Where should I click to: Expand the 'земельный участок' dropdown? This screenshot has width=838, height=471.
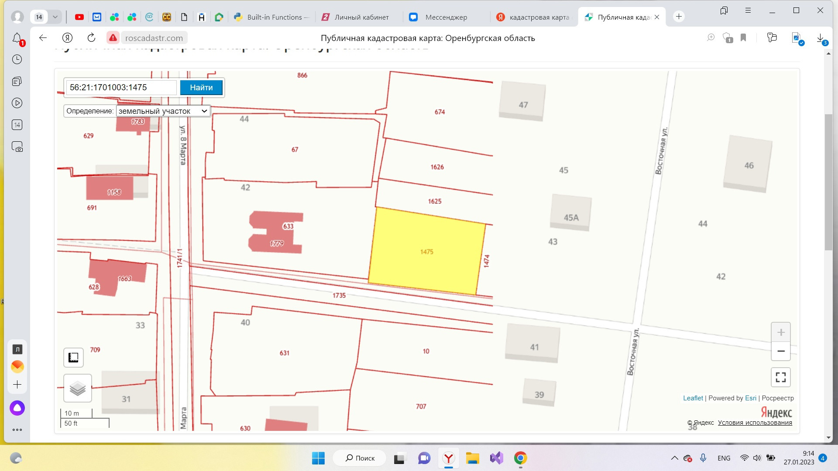click(163, 111)
